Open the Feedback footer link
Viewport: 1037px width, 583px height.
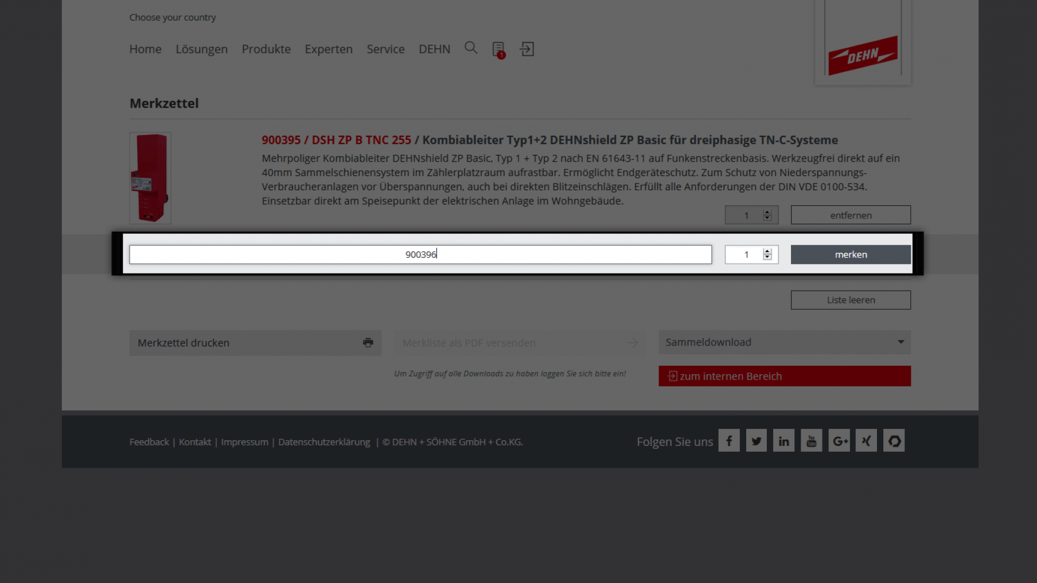point(149,442)
